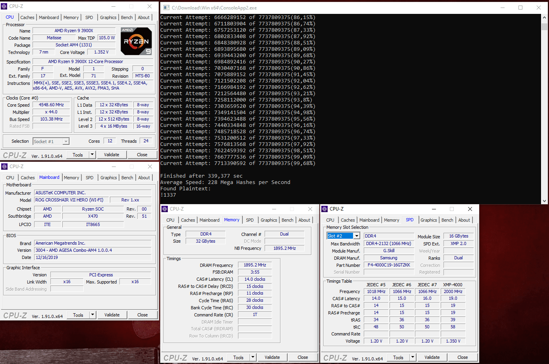Screen dimensions: 549x364
Task: Click CPU-Z app icon in Memory window title
Action: pyautogui.click(x=165, y=209)
